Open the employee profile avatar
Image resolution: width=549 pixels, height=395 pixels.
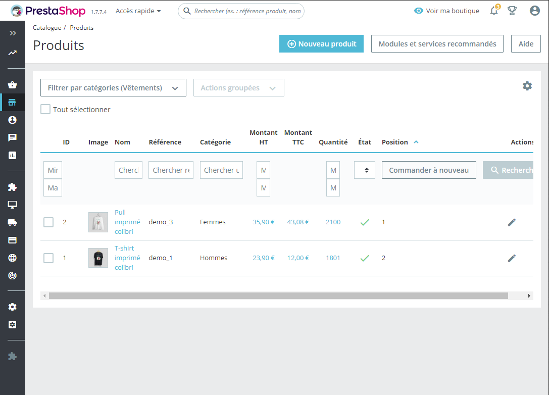tap(535, 11)
